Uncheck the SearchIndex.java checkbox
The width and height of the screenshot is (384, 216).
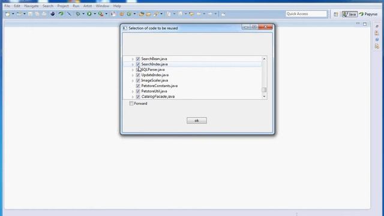tap(138, 64)
